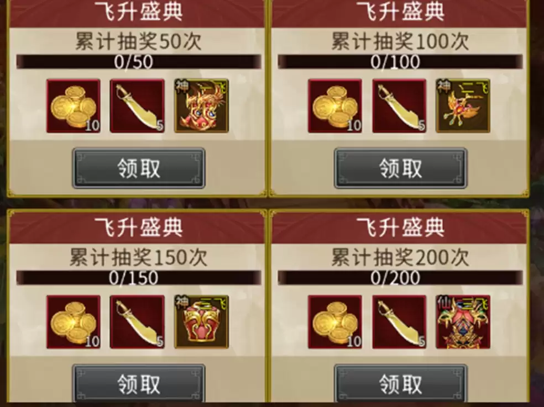Click the 0/50 progress bar
This screenshot has height=407, width=544.
pos(139,62)
